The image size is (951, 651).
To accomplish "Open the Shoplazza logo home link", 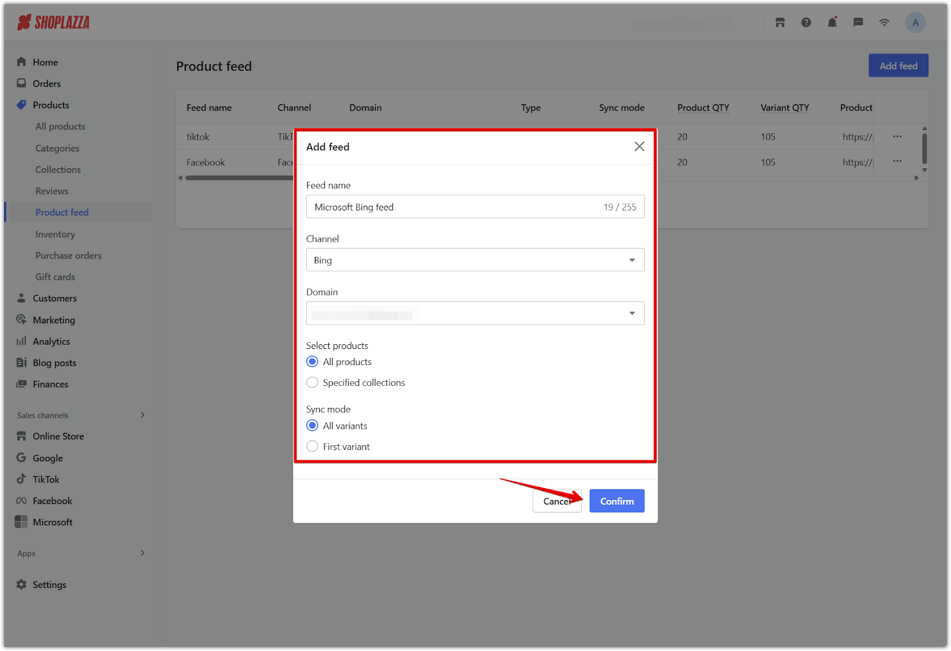I will click(x=53, y=23).
